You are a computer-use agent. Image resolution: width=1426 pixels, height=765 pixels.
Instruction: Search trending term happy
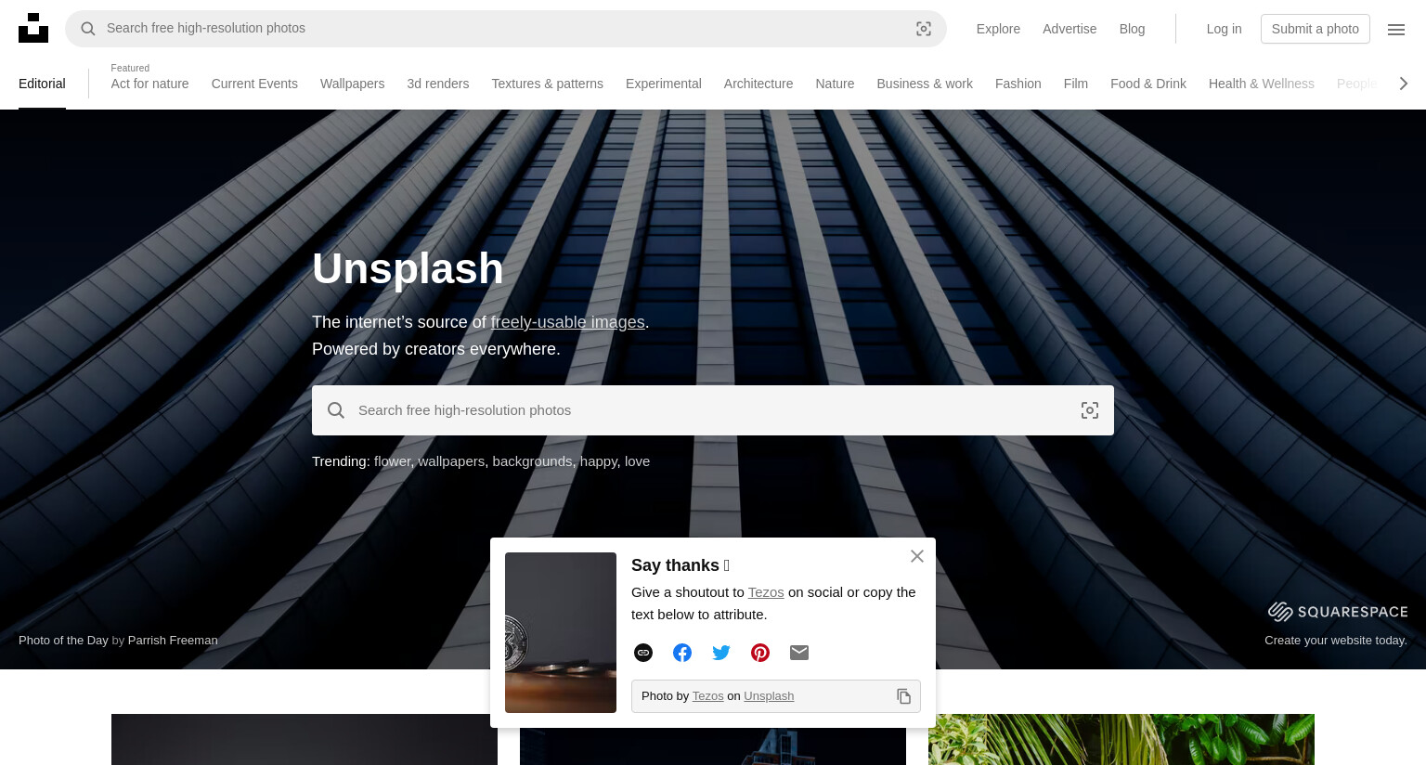(x=599, y=461)
